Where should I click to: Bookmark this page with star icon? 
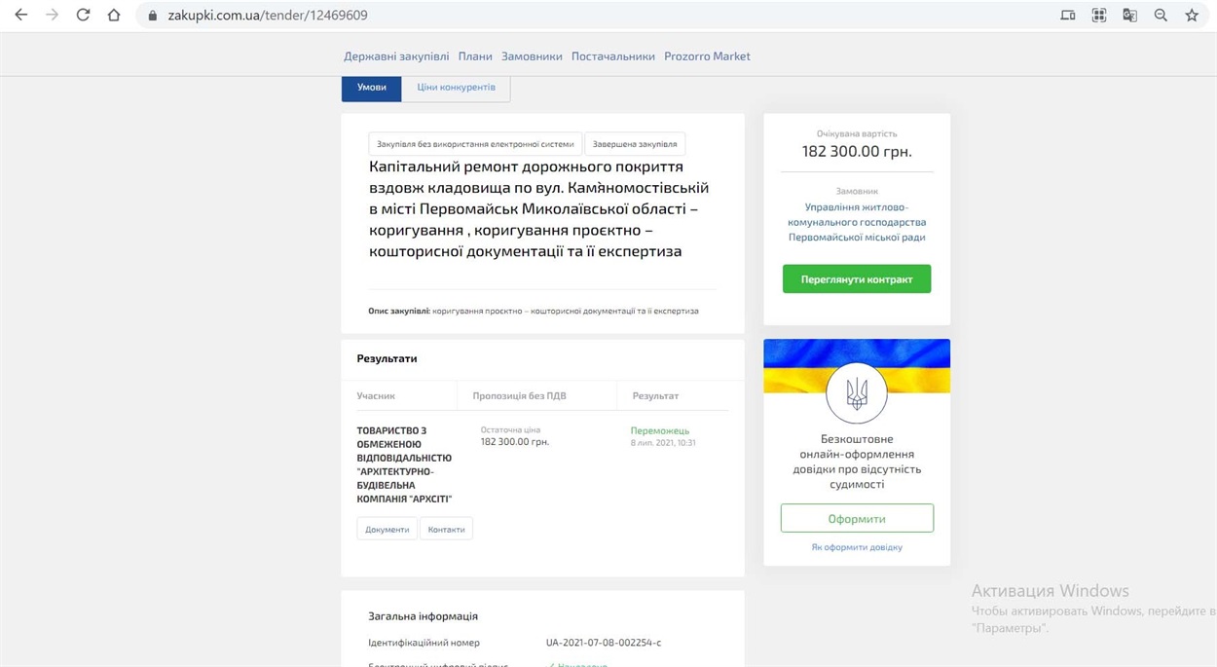(1192, 16)
